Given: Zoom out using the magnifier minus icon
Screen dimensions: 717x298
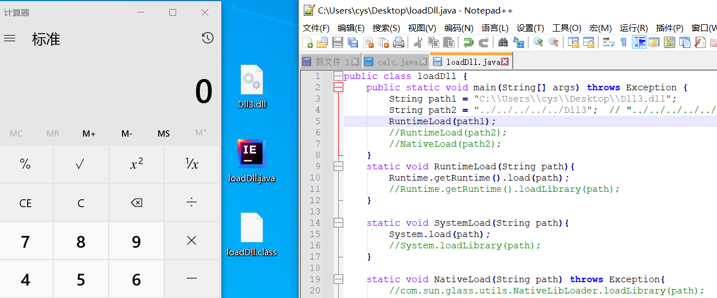Looking at the screenshot, I should pos(554,42).
